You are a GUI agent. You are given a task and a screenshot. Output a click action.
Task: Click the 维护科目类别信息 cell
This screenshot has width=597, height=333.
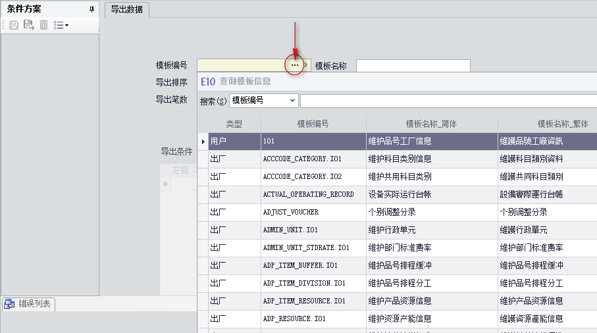432,159
